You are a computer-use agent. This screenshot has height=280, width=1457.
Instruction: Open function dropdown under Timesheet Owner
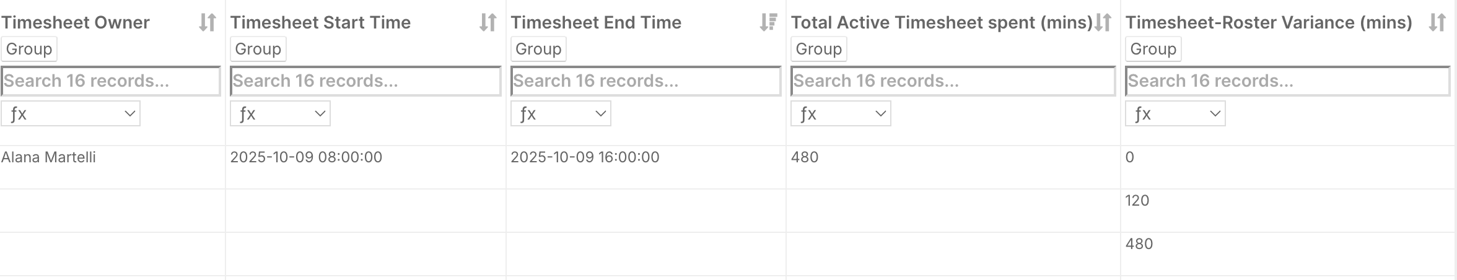[71, 114]
